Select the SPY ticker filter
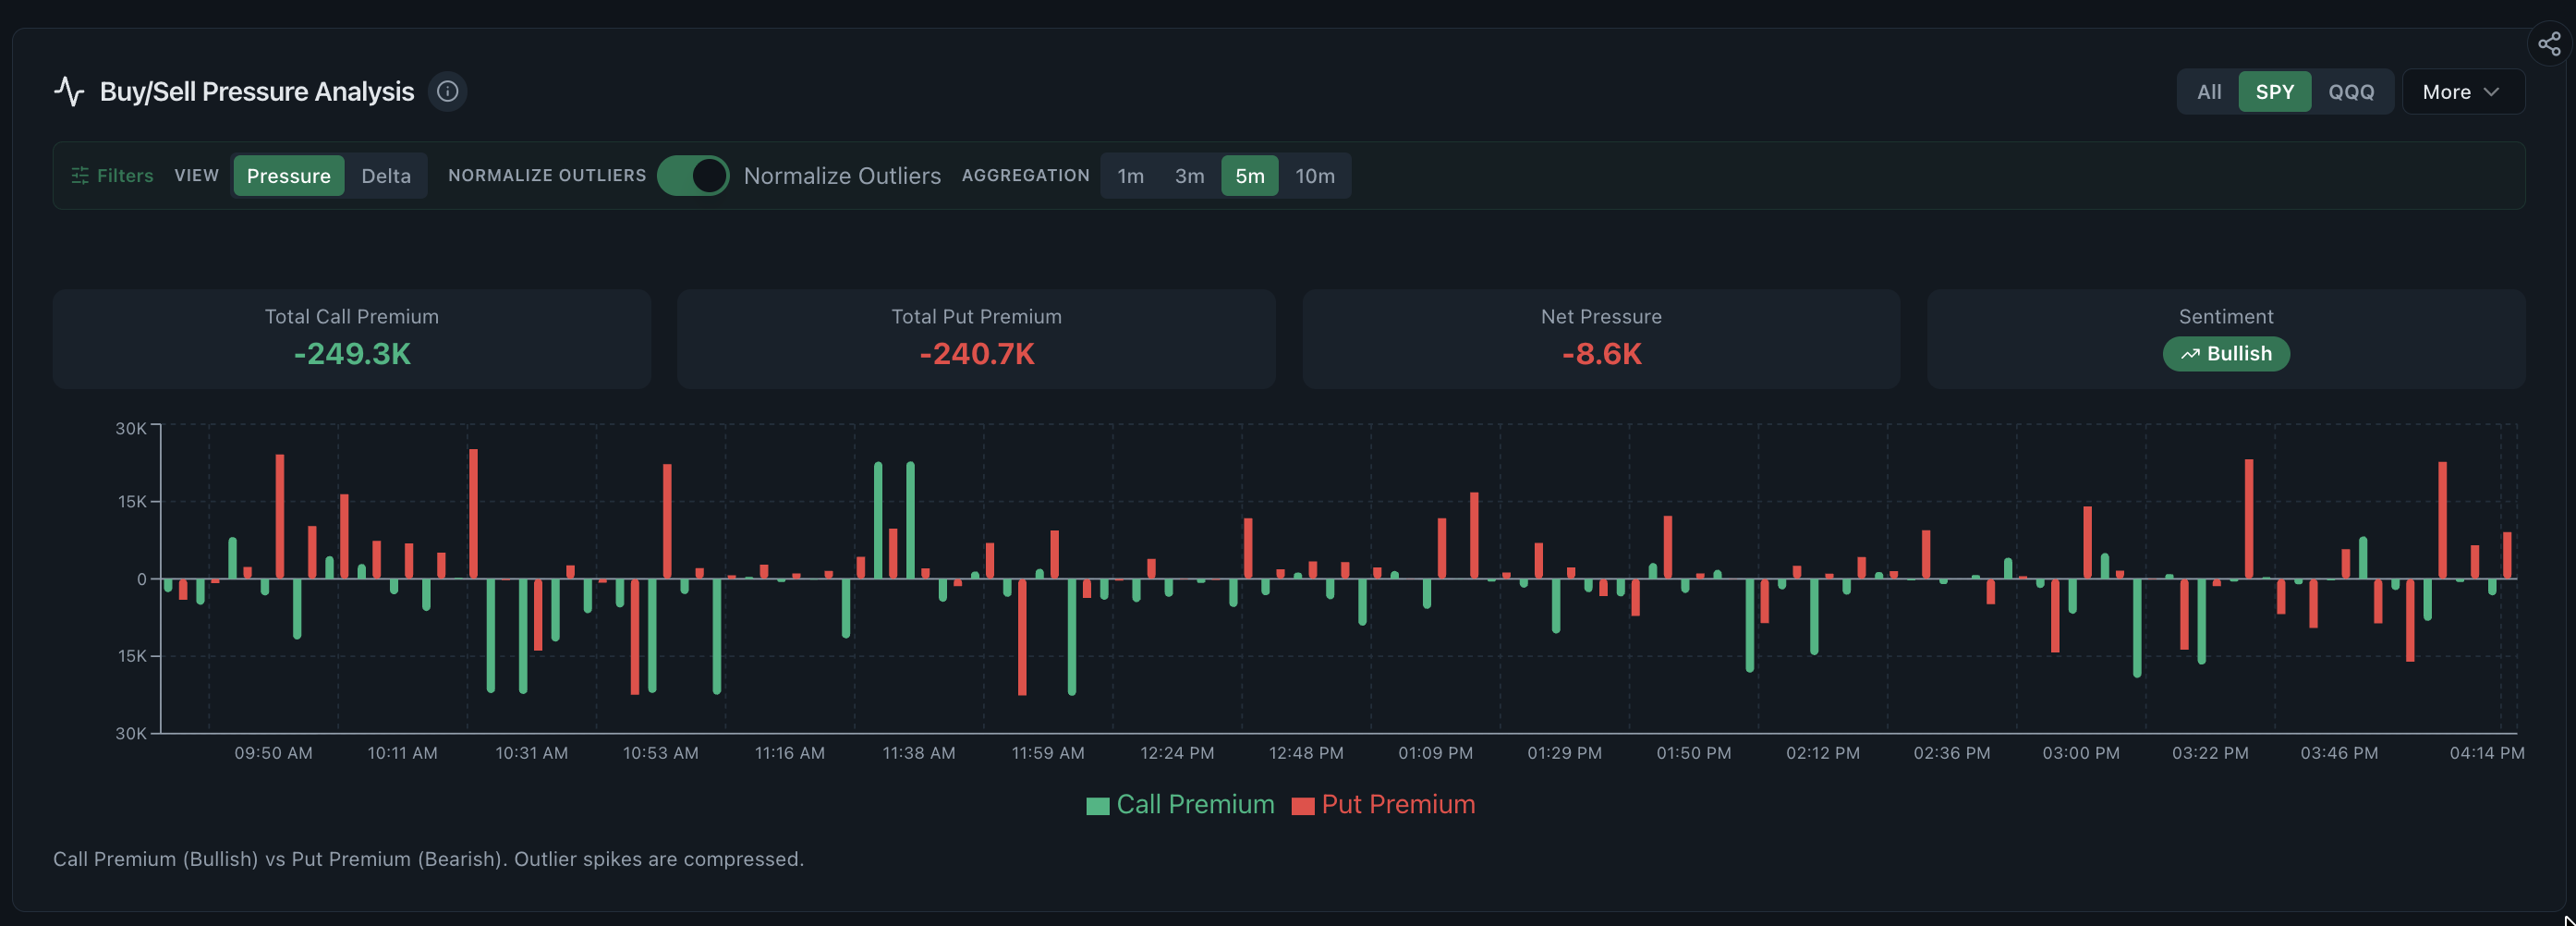 tap(2274, 91)
